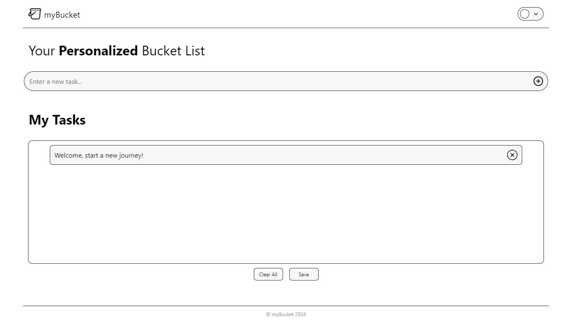Click the word journey in welcome task

click(x=131, y=156)
